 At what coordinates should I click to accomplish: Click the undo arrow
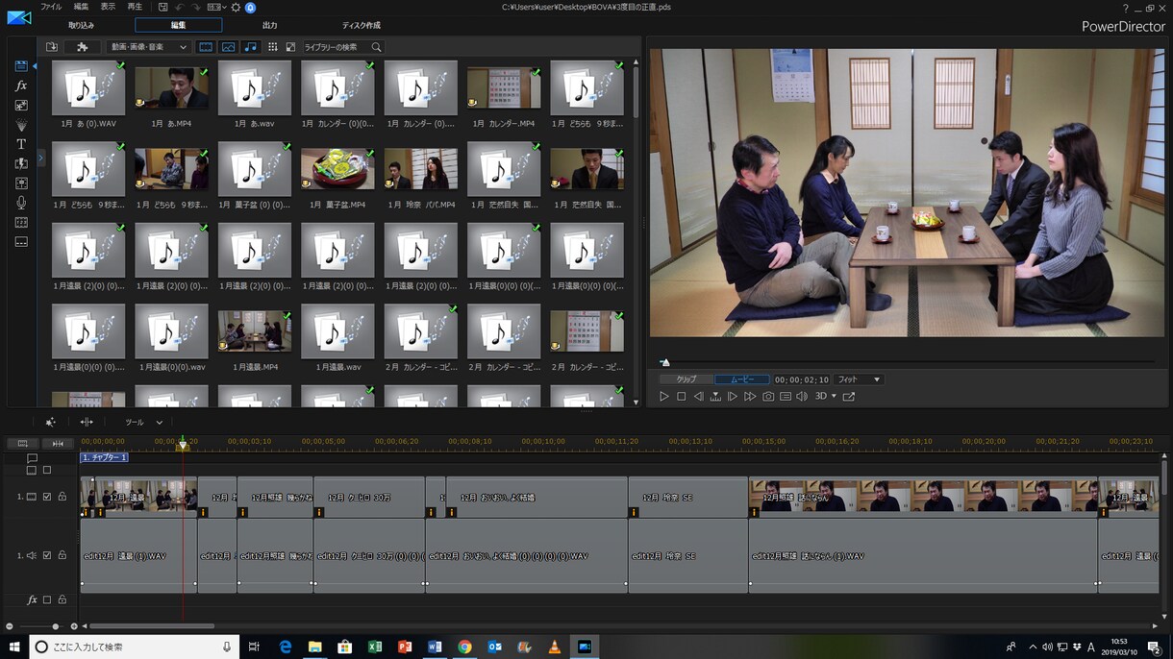(179, 7)
